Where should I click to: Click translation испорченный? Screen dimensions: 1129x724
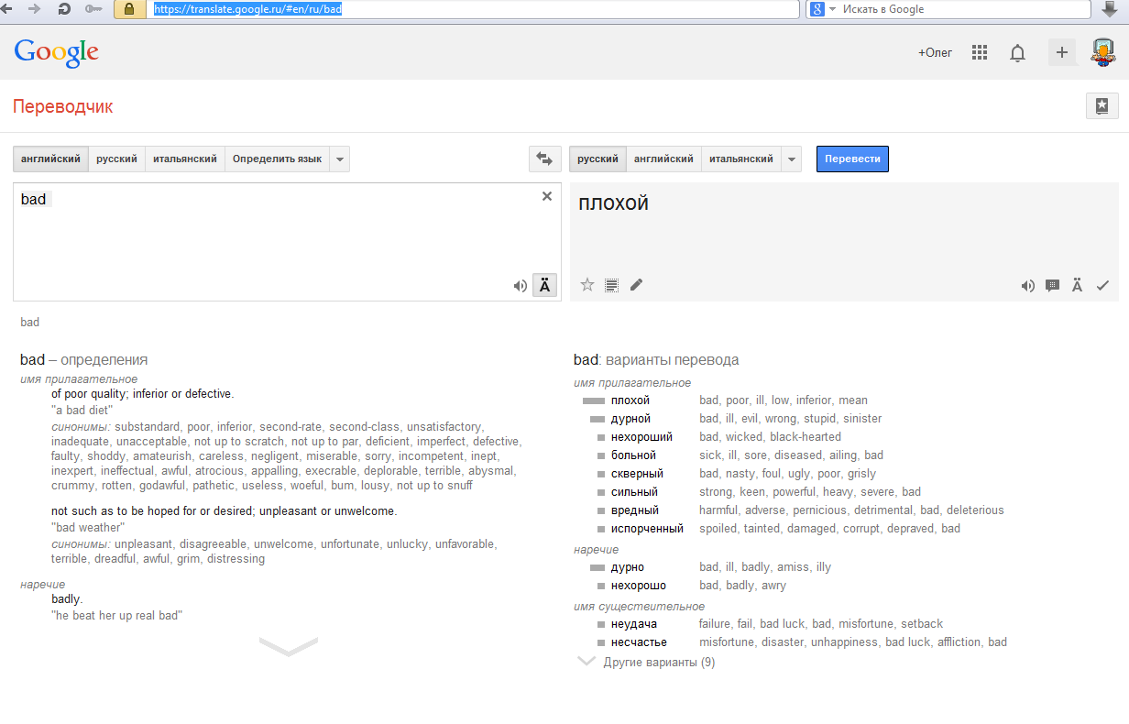647,529
